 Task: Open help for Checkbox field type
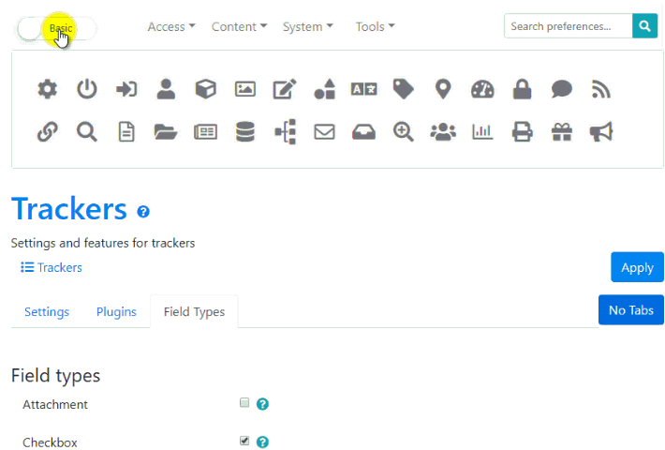[262, 442]
